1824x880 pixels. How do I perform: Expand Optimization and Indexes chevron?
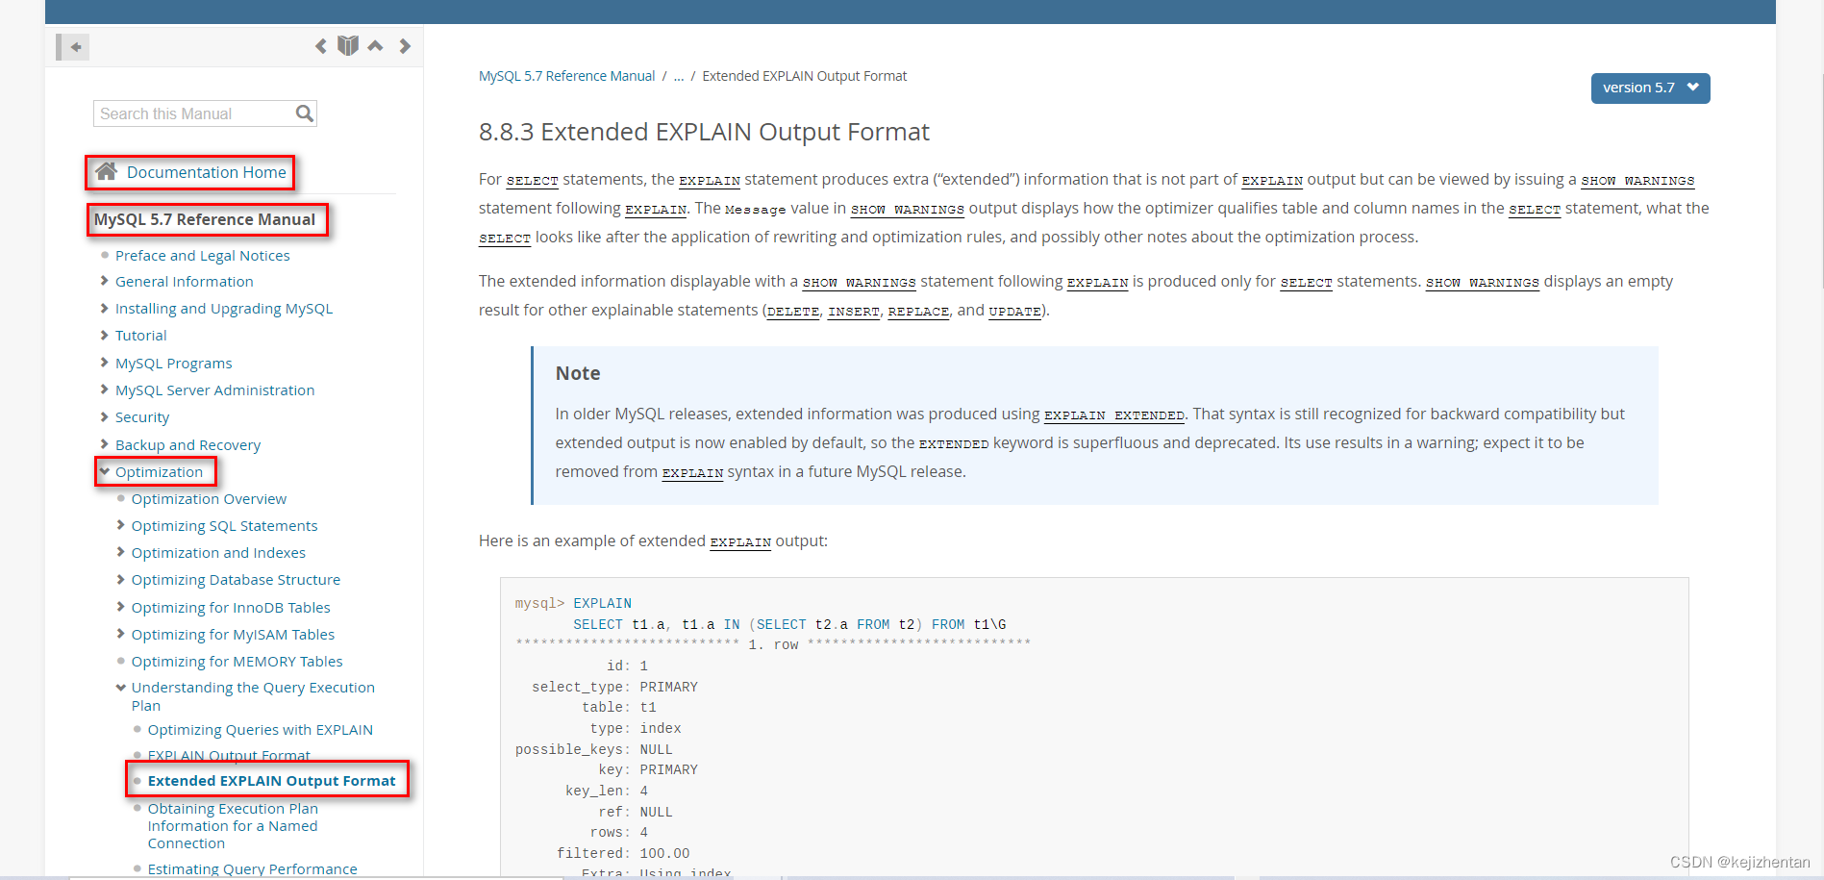[120, 552]
